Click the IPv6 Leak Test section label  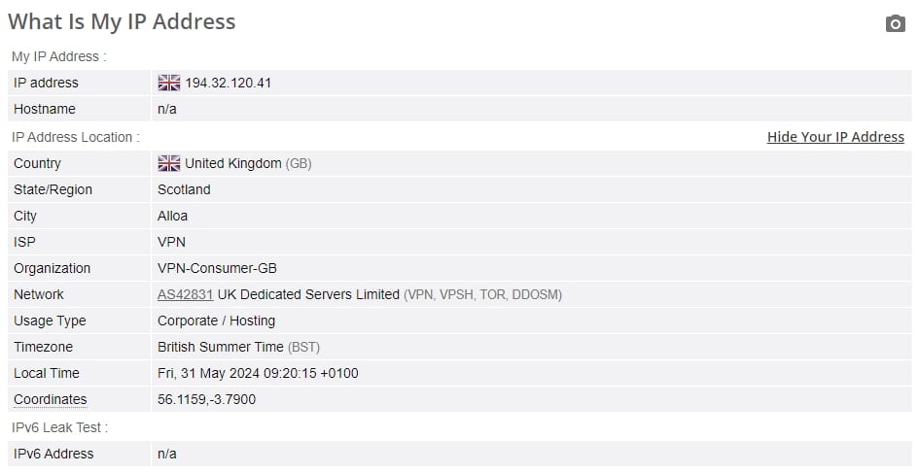[59, 427]
